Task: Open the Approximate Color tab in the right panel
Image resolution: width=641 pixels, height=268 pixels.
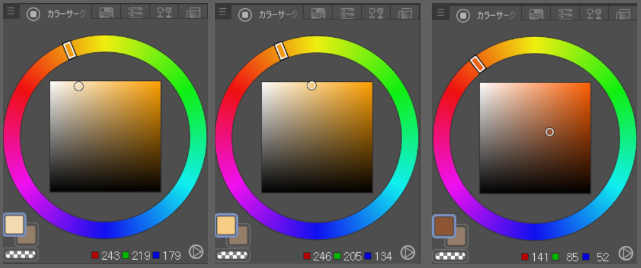Action: click(x=623, y=14)
